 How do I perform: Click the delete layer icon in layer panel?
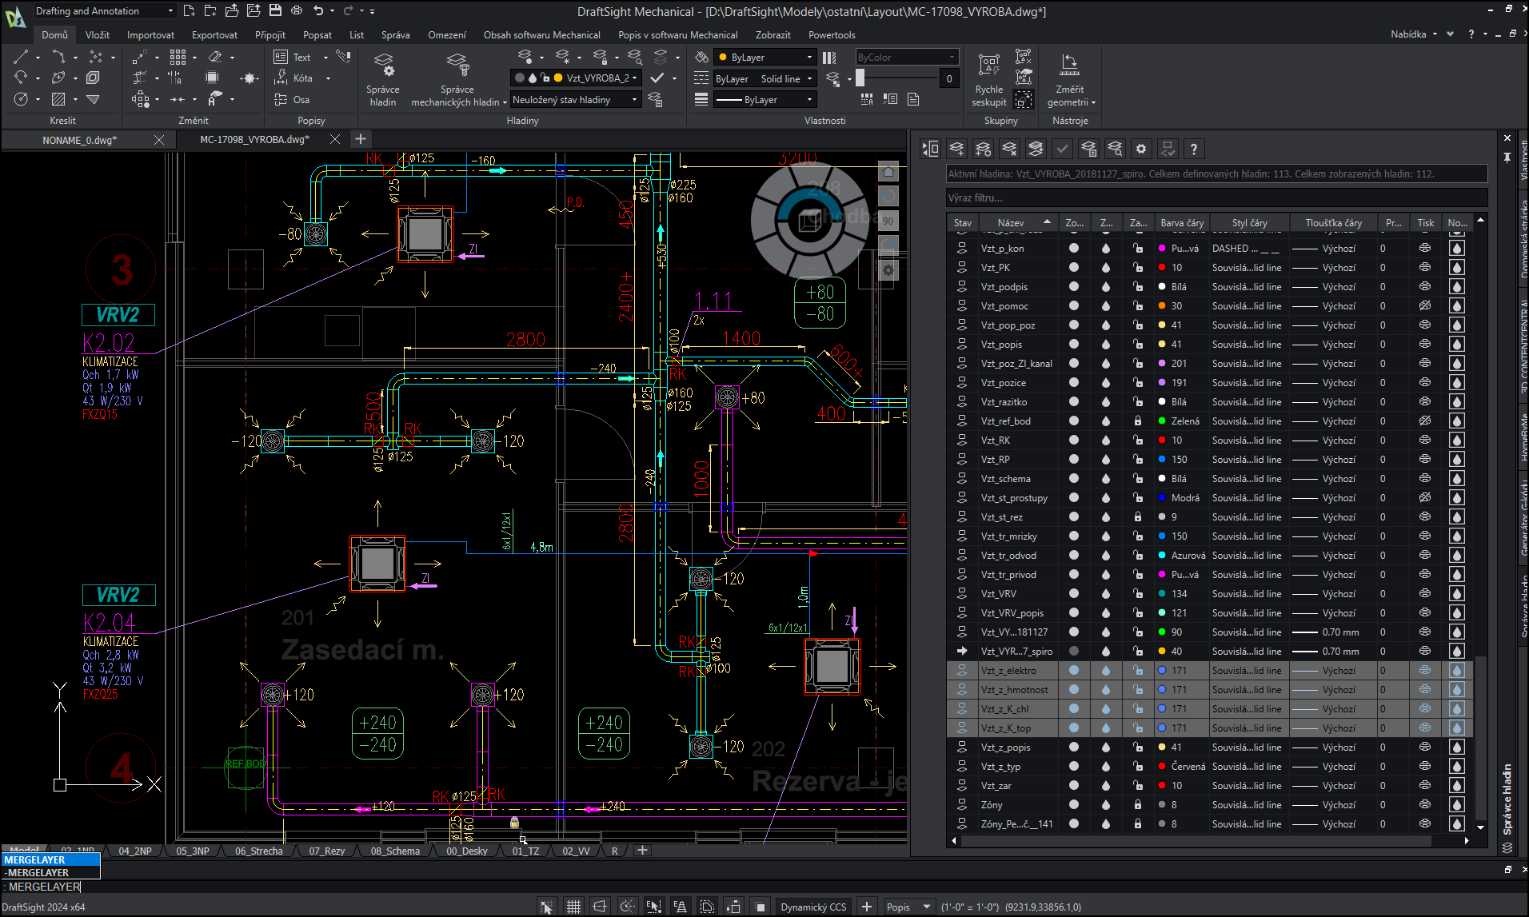pos(1009,149)
